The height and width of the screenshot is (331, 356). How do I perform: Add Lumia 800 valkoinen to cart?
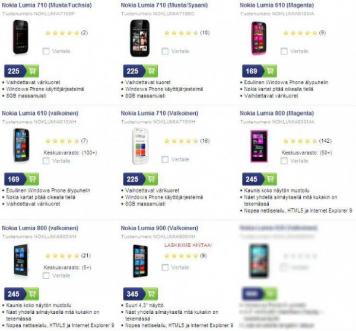(x=33, y=294)
